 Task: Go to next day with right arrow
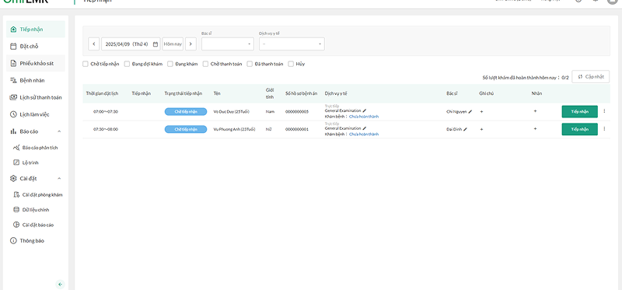coord(190,44)
